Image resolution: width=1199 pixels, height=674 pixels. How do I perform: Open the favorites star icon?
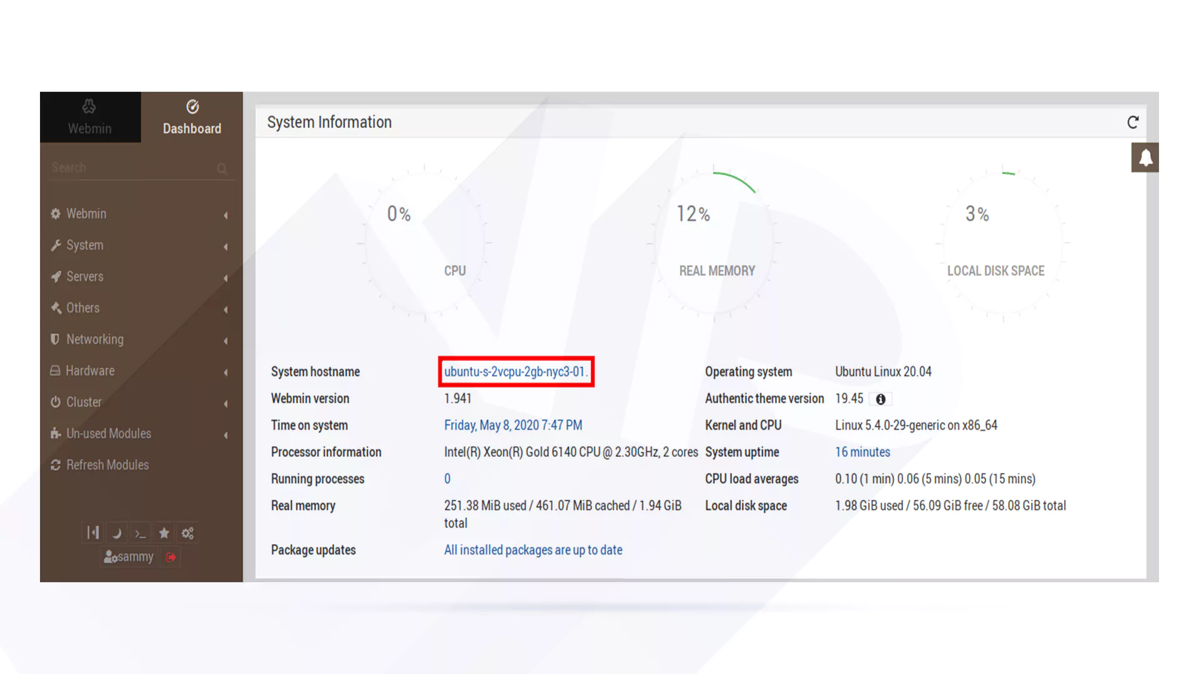tap(164, 534)
